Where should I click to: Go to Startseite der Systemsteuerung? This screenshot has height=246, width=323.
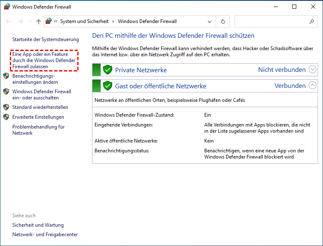point(45,39)
